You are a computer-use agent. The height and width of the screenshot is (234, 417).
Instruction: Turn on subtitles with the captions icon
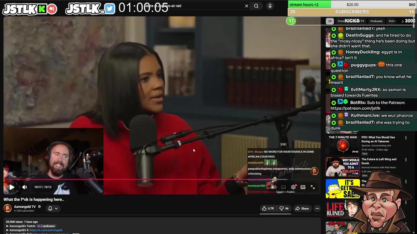click(x=283, y=187)
